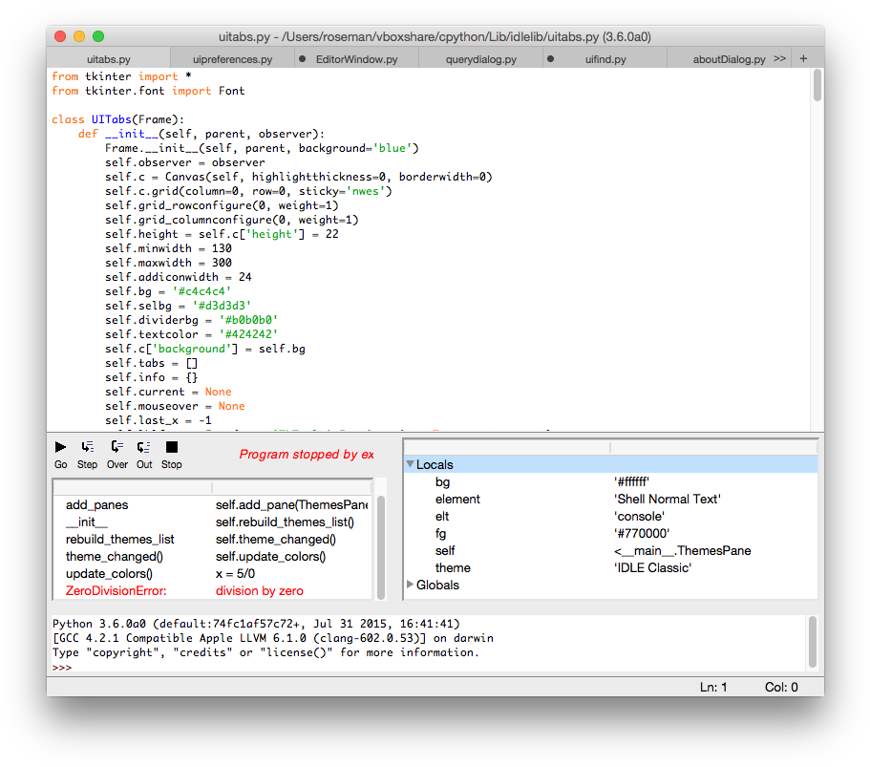Click the modified indicator dot on uifind.py tab
This screenshot has width=870, height=767.
click(549, 57)
